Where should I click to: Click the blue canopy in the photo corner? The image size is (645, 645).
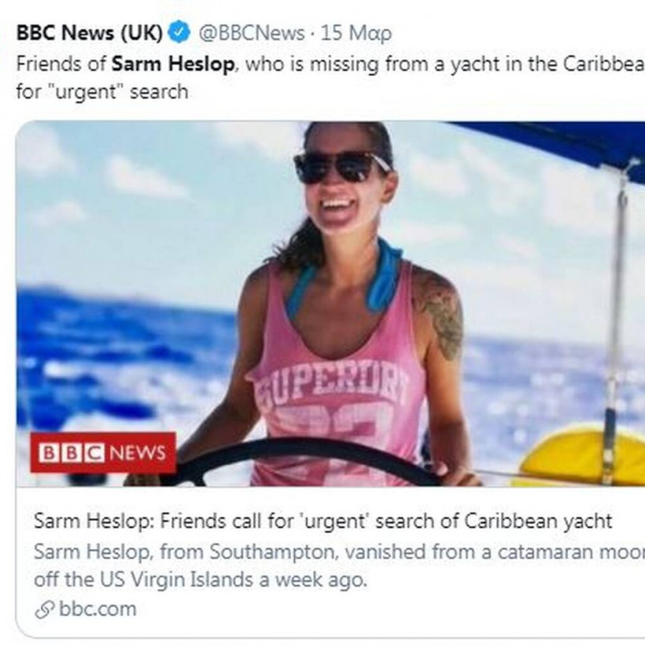pyautogui.click(x=566, y=142)
